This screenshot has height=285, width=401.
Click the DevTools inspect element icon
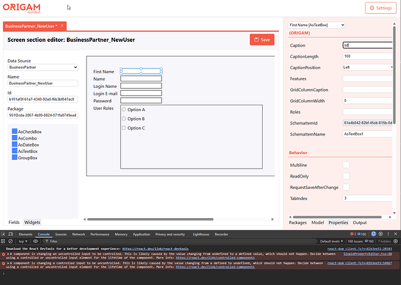click(x=3, y=234)
